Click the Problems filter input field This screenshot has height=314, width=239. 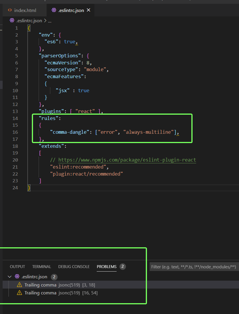[x=194, y=267]
